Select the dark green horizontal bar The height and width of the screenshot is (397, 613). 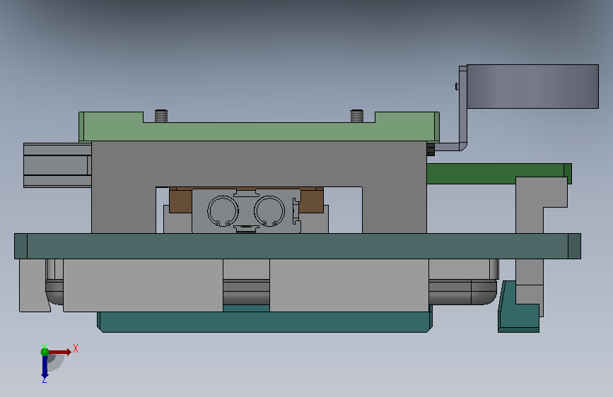coord(499,174)
